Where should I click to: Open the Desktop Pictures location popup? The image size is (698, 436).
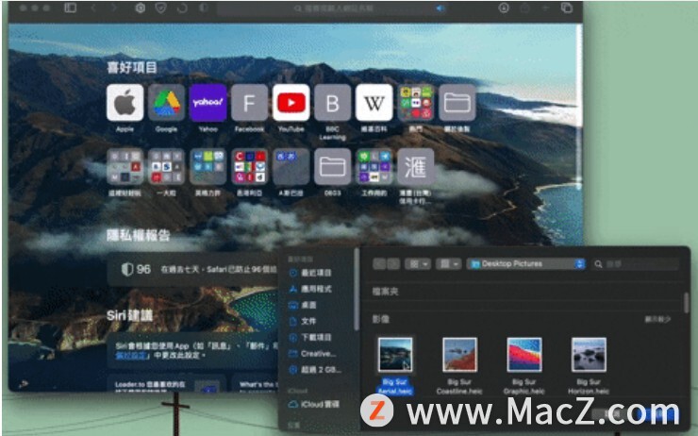pyautogui.click(x=525, y=264)
